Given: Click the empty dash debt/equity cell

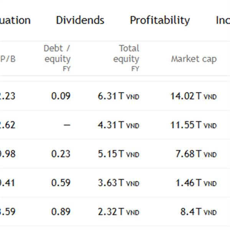Looking at the screenshot, I should click(x=66, y=125).
